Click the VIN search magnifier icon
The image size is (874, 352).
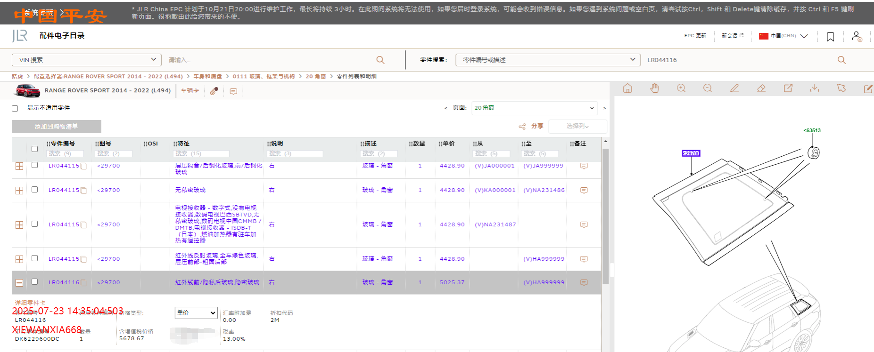click(380, 60)
